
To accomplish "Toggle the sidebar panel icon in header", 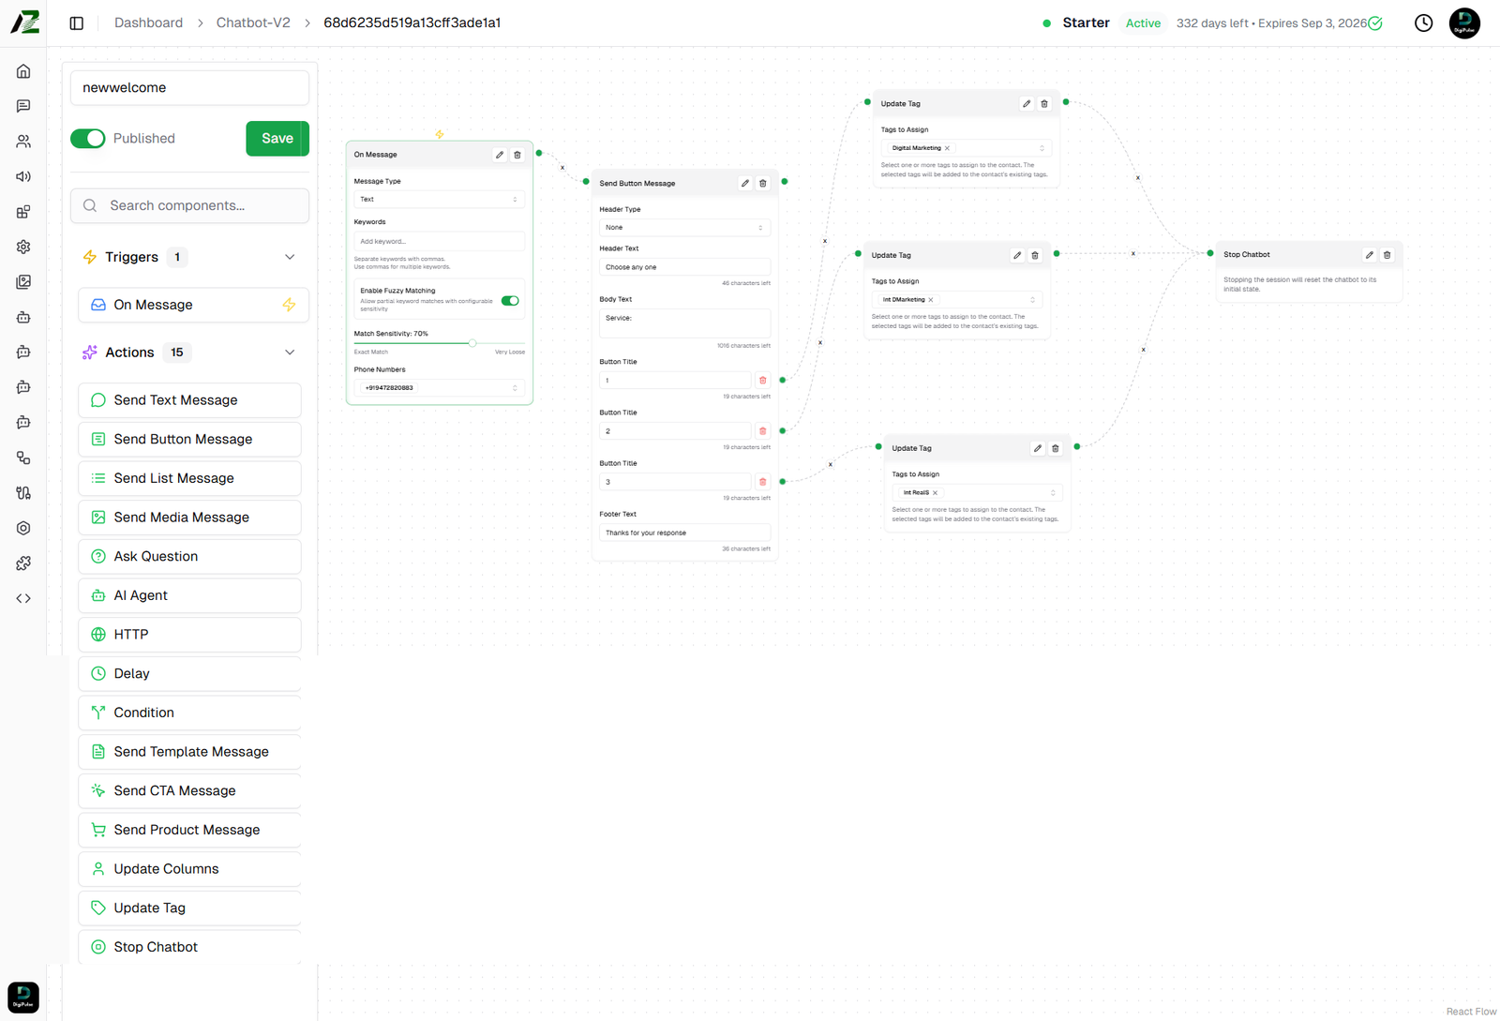I will (77, 23).
